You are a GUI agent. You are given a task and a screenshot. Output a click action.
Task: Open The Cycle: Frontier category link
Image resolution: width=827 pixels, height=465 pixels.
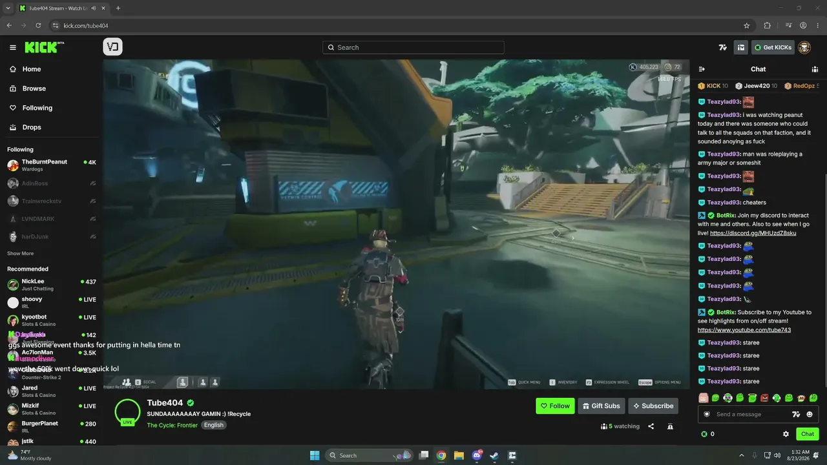(172, 425)
